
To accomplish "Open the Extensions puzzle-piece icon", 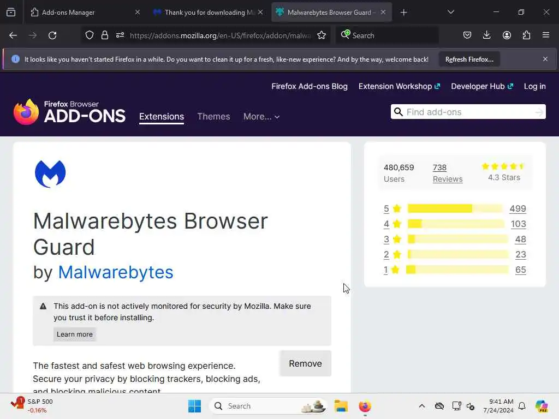I will [526, 35].
